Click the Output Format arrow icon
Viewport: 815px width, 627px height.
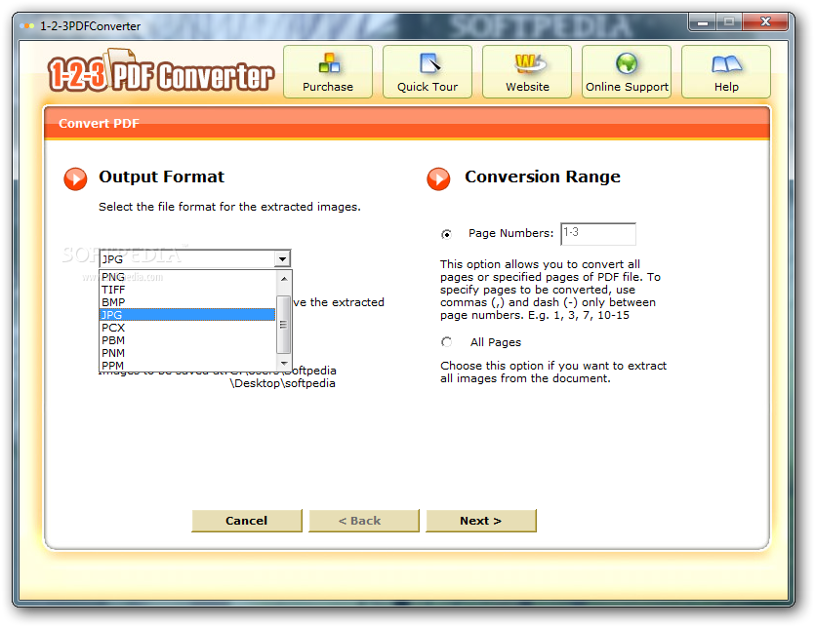[x=75, y=179]
